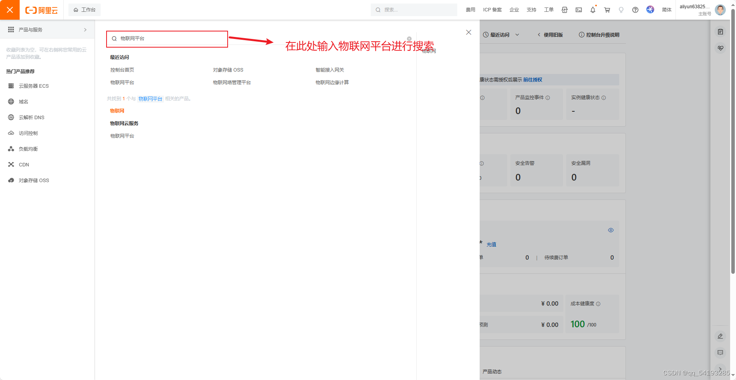Toggle balance visibility eye icon
The width and height of the screenshot is (736, 380).
coord(611,230)
